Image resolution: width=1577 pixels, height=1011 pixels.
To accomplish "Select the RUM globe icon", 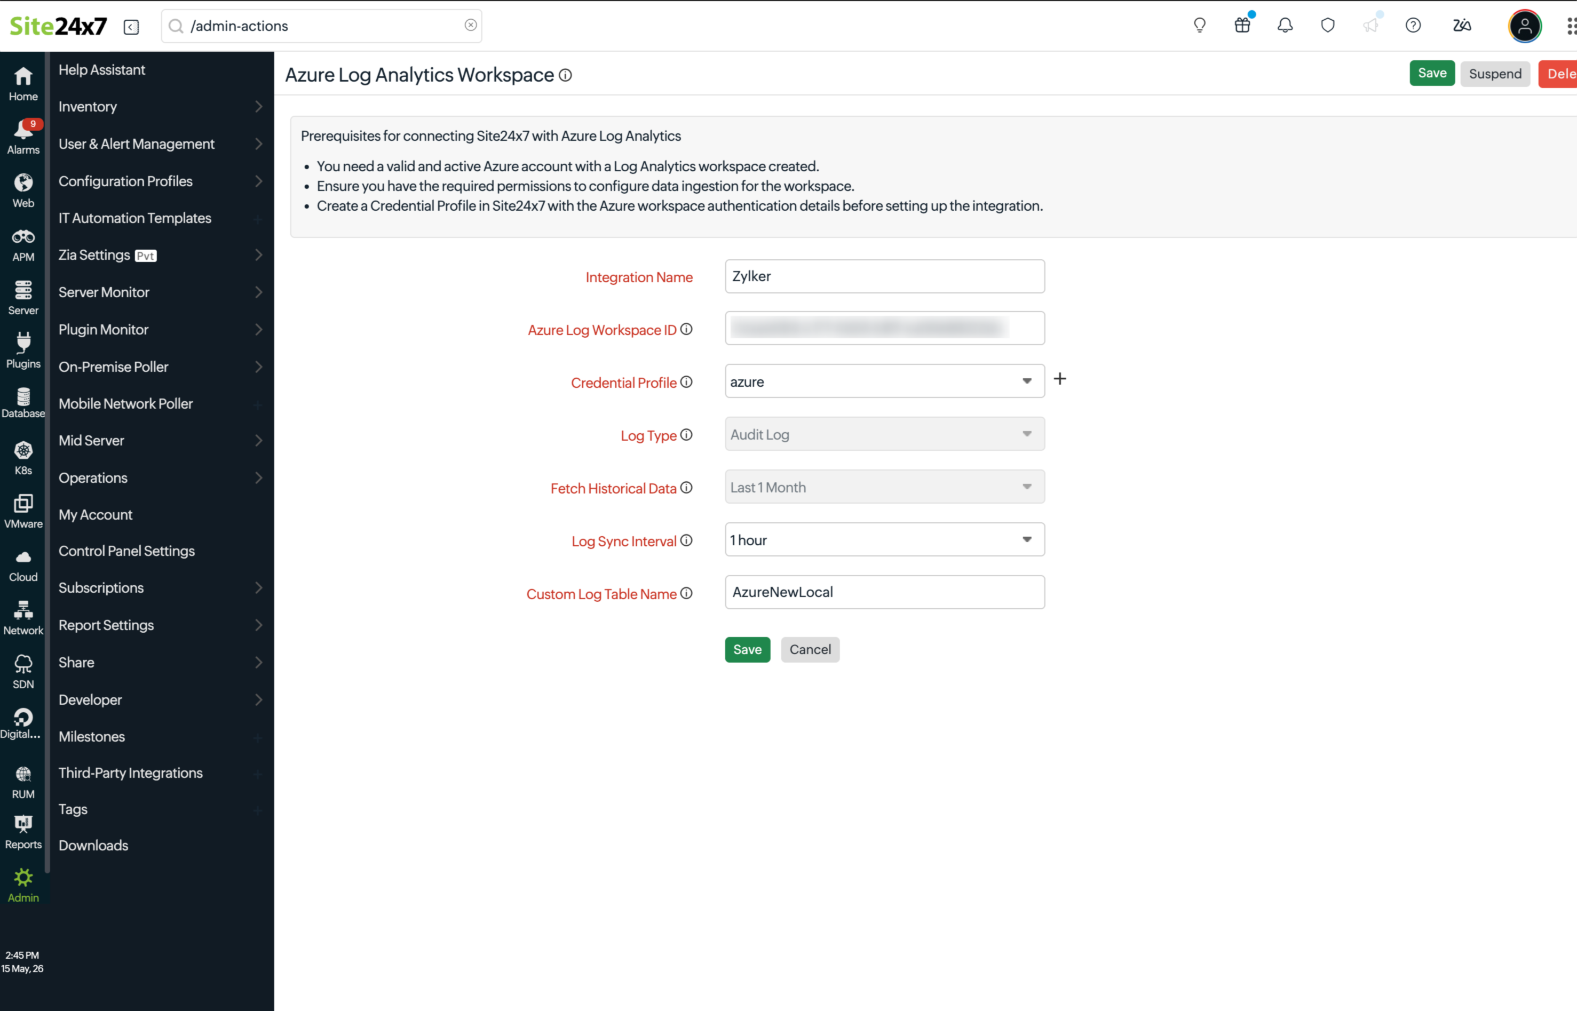I will point(23,783).
